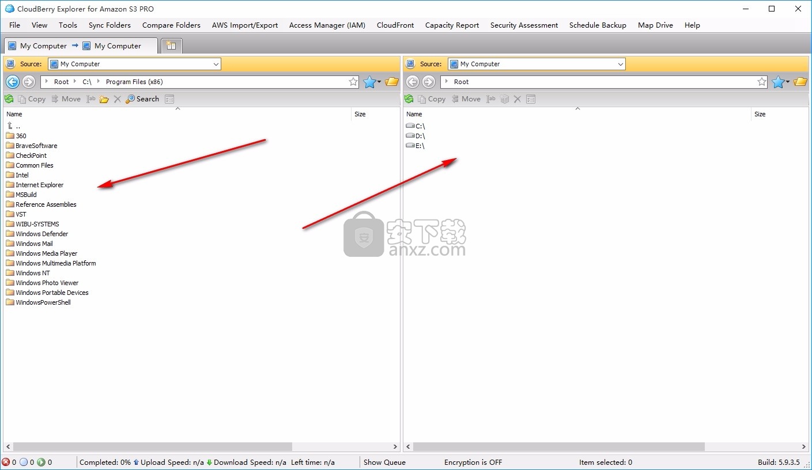Open the File menu
This screenshot has width=812, height=470.
[15, 25]
